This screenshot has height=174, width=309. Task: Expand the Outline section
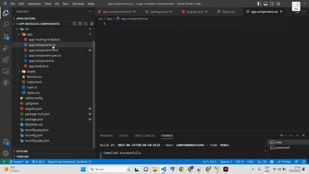(53, 151)
